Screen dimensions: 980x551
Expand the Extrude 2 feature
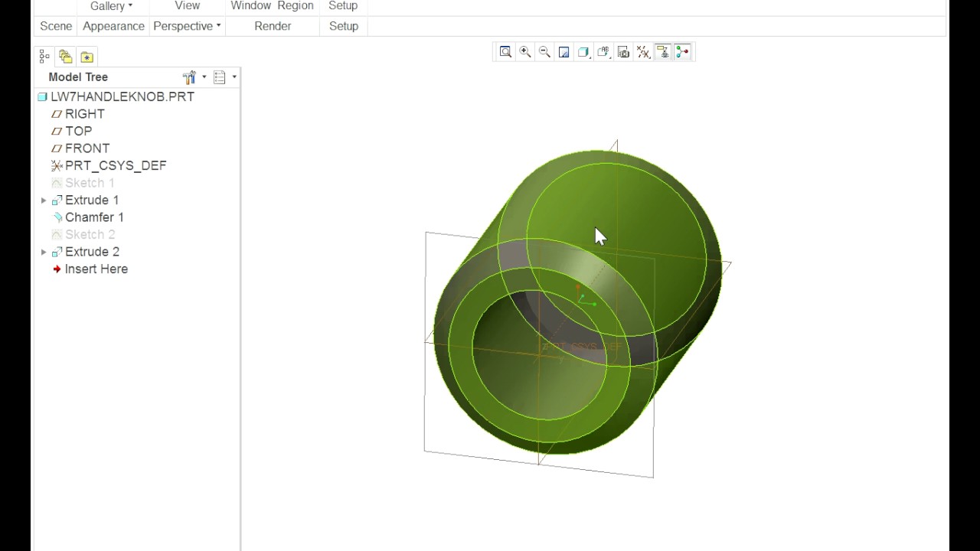(44, 252)
